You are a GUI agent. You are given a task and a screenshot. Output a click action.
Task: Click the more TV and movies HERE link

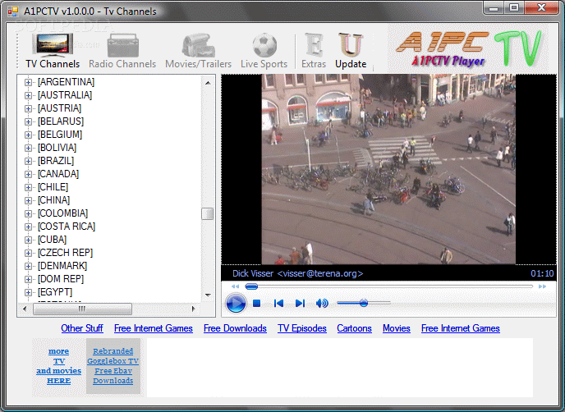pos(59,366)
